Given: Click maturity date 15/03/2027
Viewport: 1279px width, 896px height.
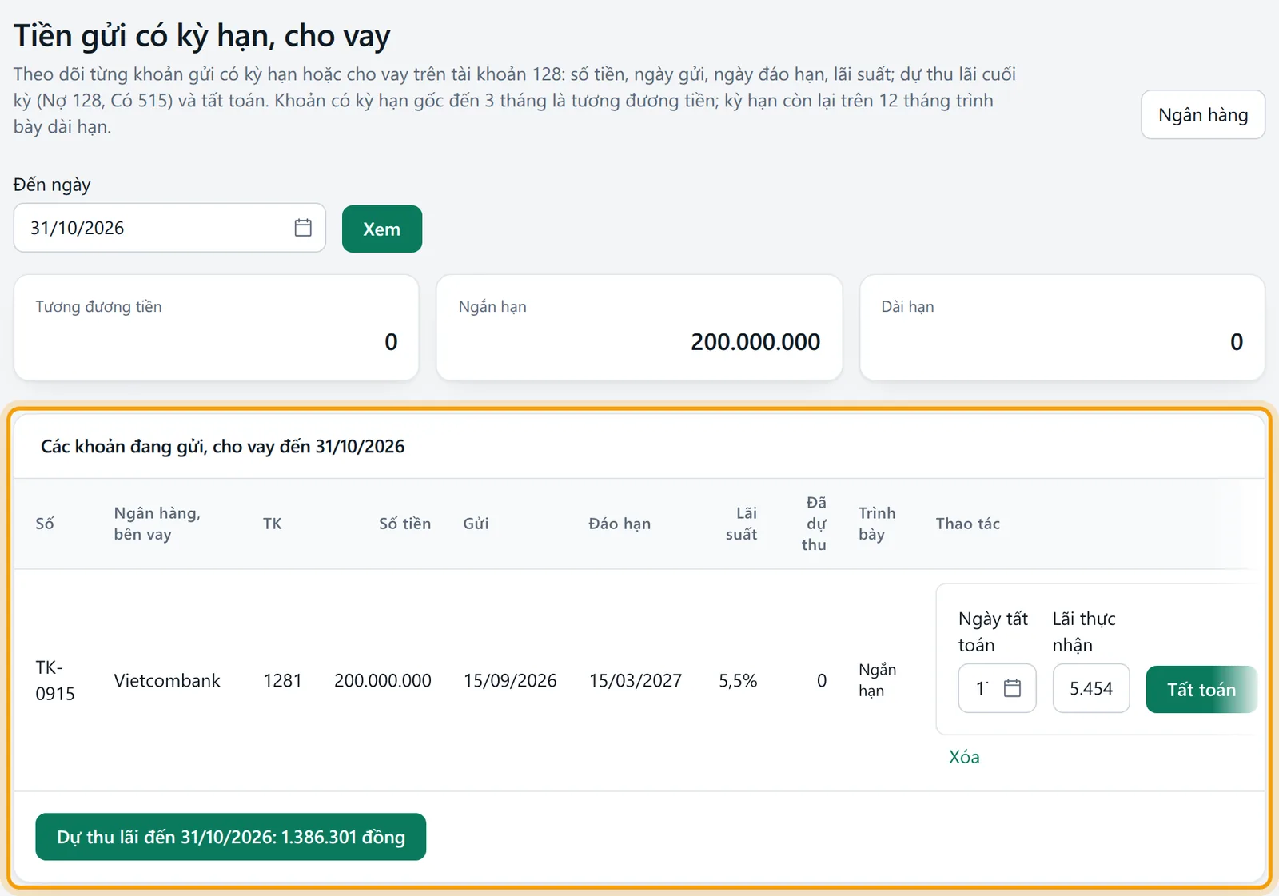Looking at the screenshot, I should click(636, 680).
